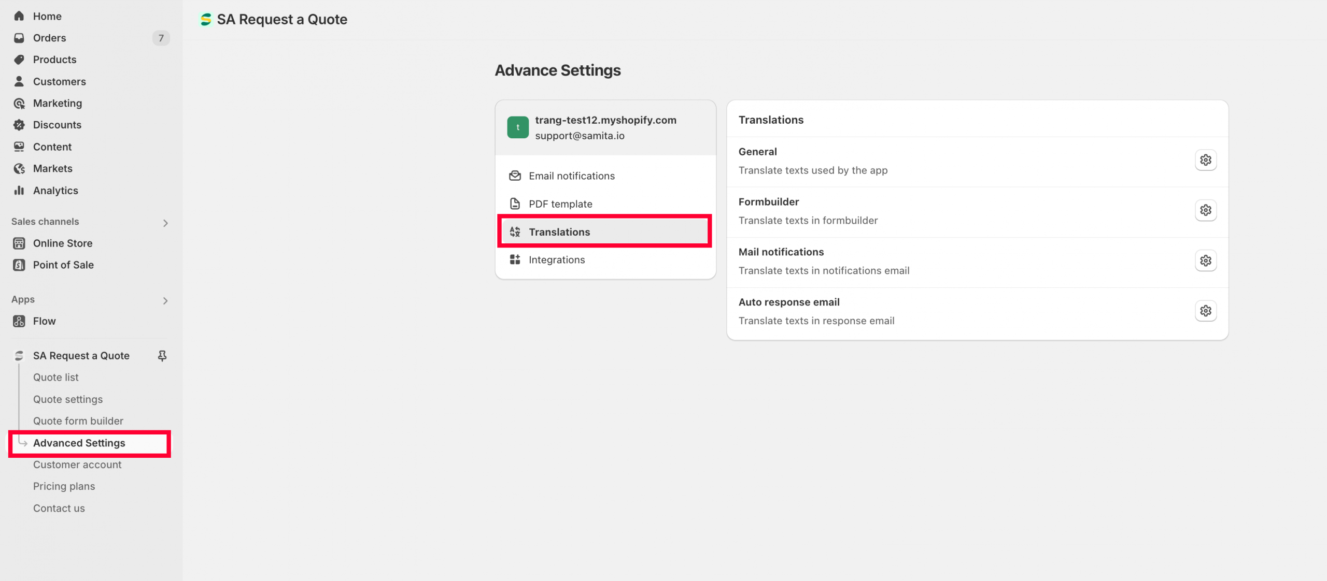Click the Orders count badge 7
The height and width of the screenshot is (581, 1327).
[161, 38]
